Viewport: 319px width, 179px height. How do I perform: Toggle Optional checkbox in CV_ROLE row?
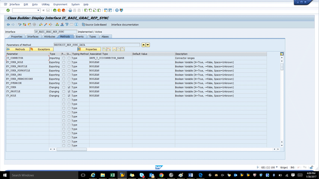pyautogui.click(x=69, y=96)
